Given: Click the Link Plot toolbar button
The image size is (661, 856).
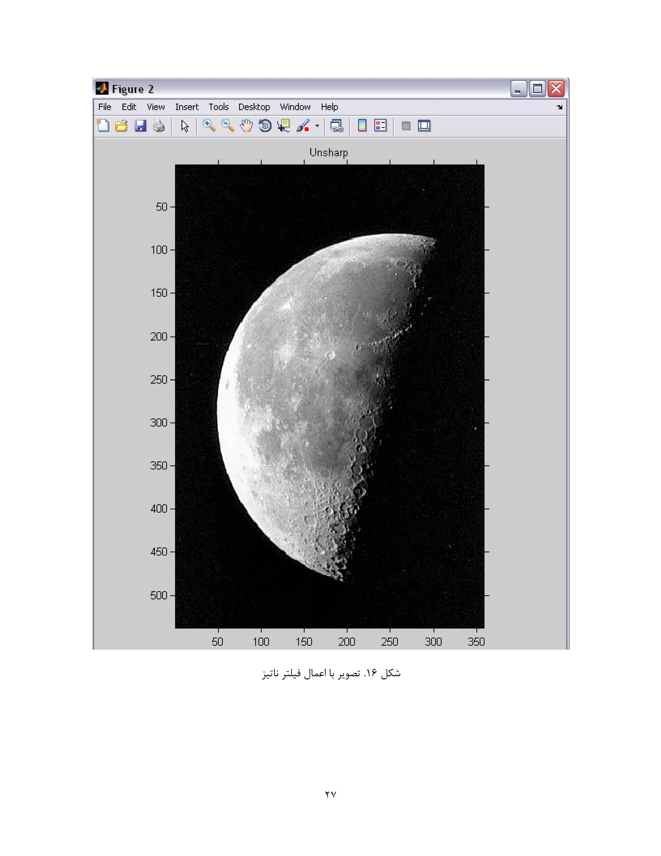Looking at the screenshot, I should pyautogui.click(x=337, y=126).
